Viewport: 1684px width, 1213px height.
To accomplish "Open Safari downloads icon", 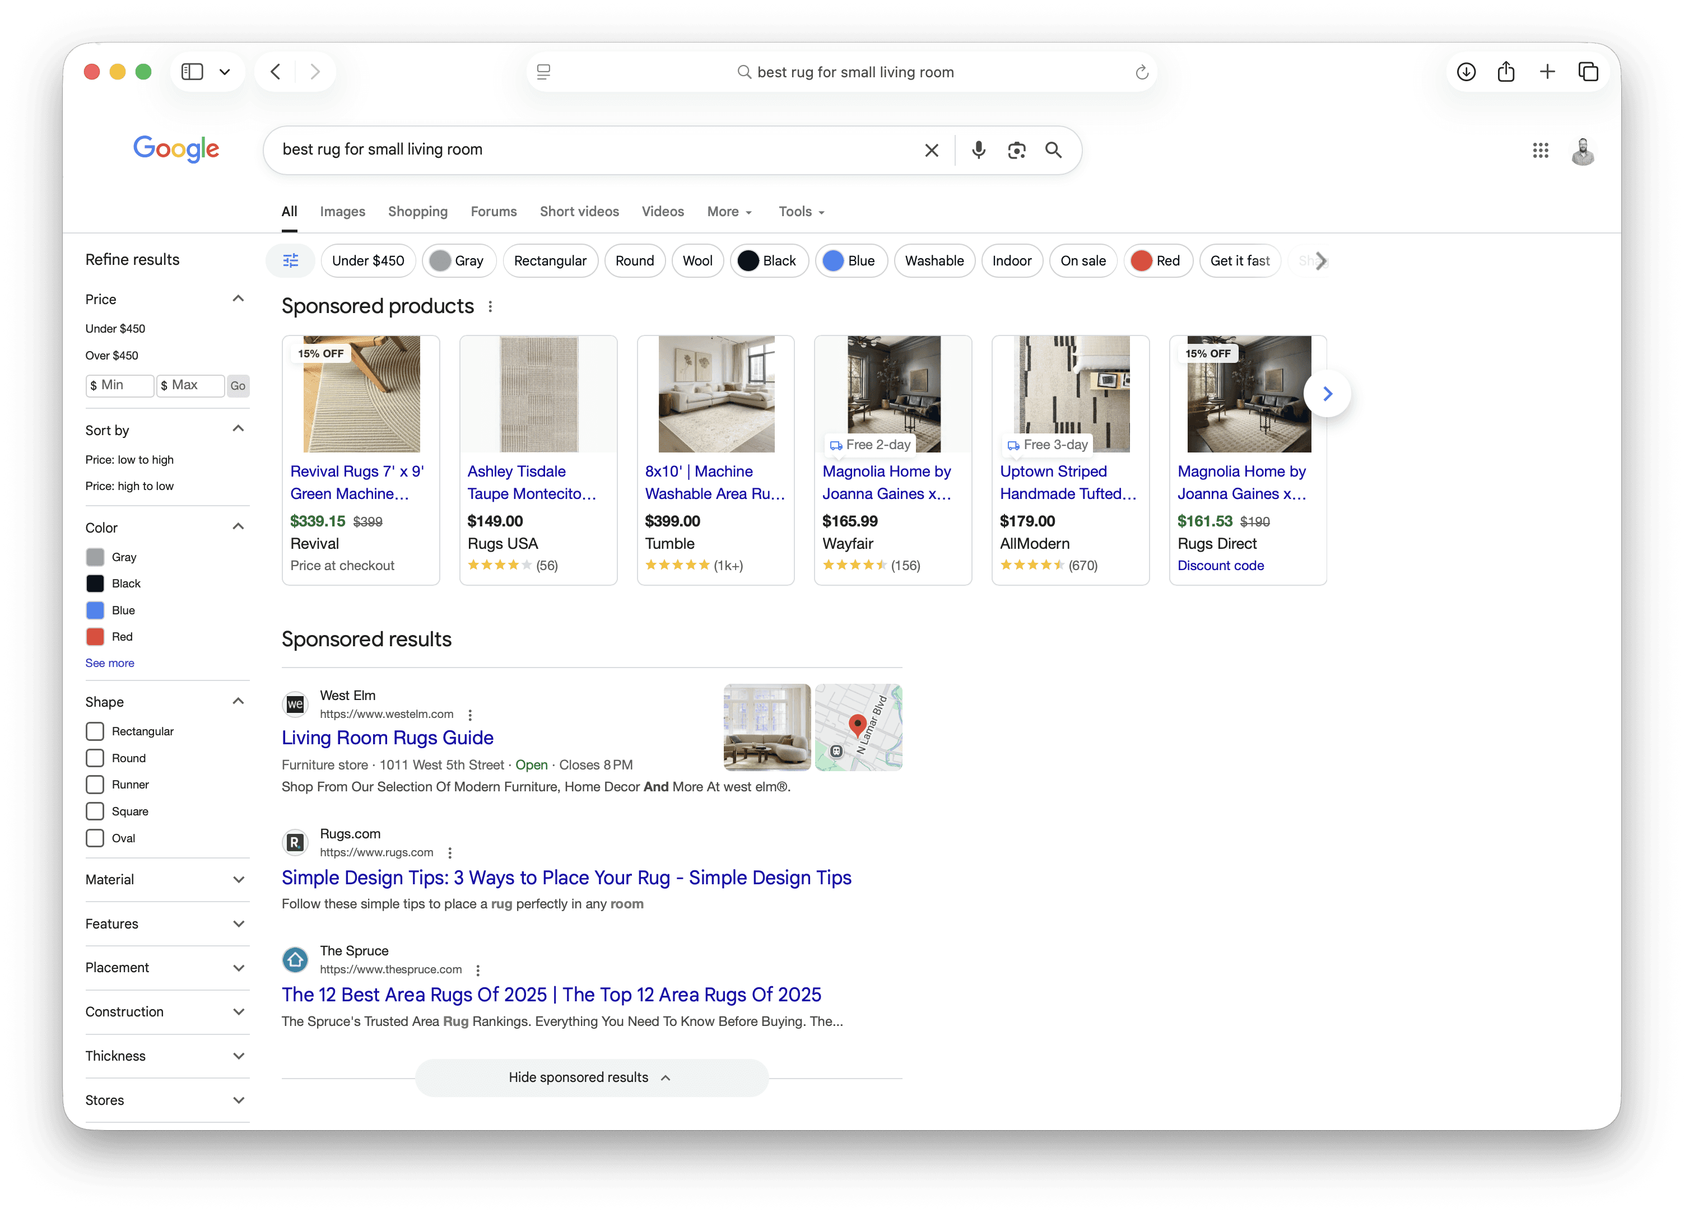I will click(x=1466, y=72).
